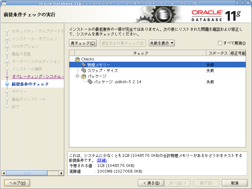Select the パッケージ folder node
The width and height of the screenshot is (252, 189).
(97, 76)
